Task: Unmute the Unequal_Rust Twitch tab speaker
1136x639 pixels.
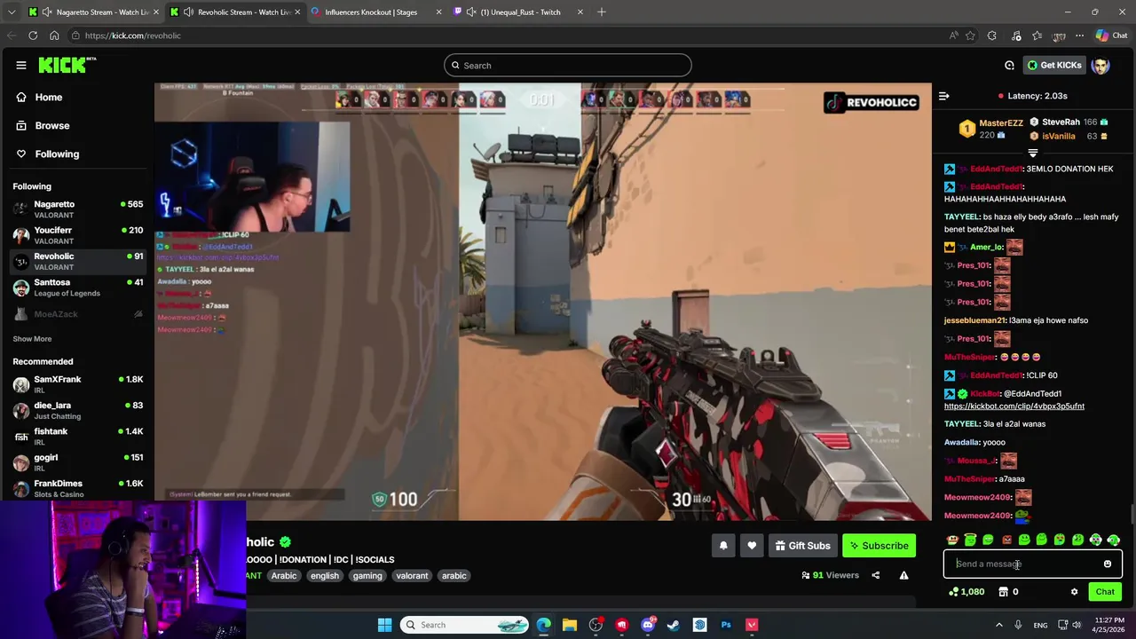Action: 470,12
